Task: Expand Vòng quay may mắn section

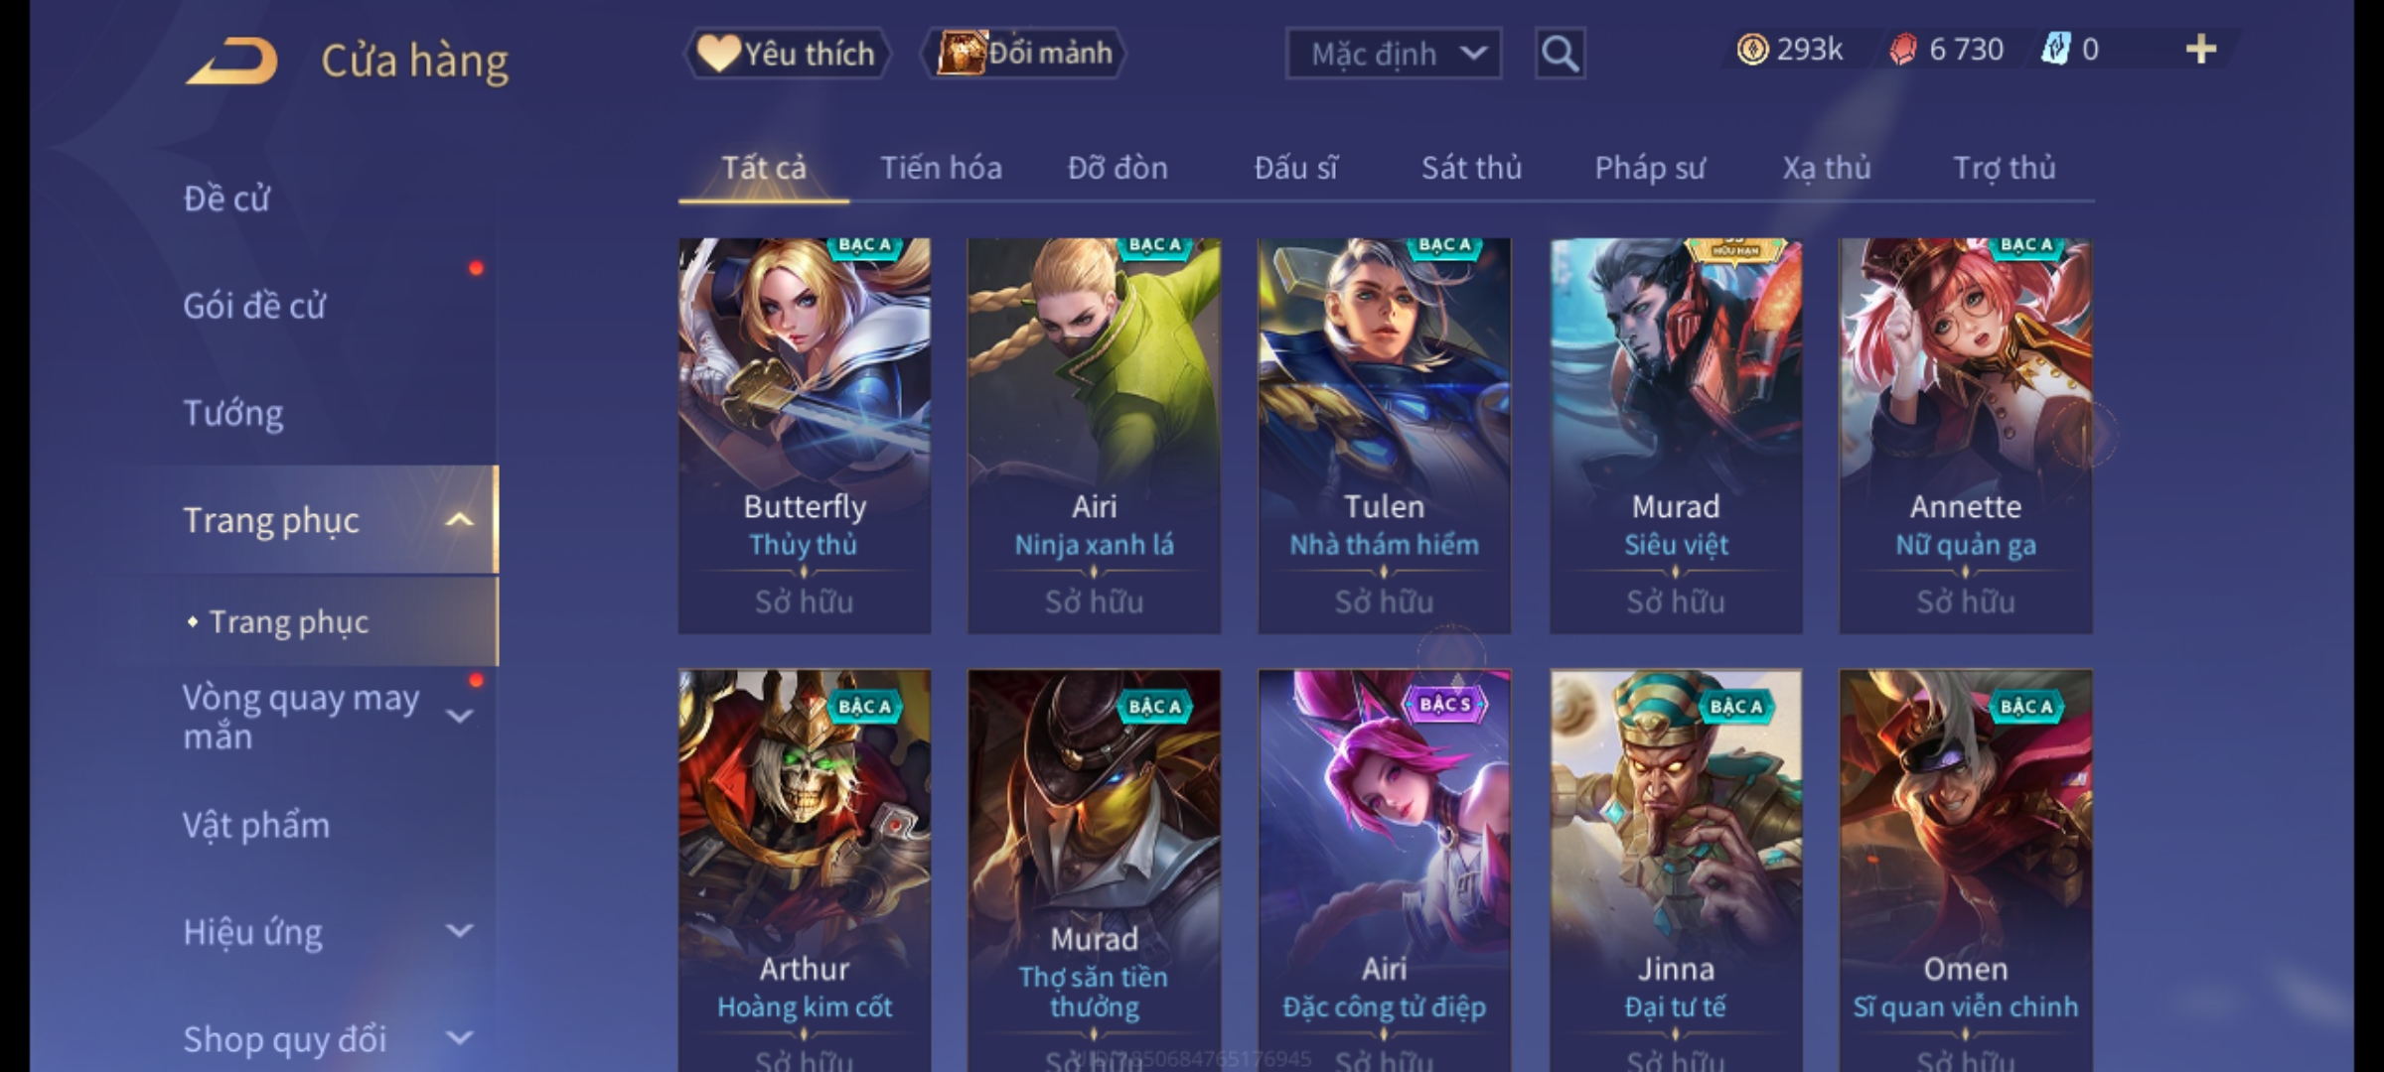Action: click(459, 716)
